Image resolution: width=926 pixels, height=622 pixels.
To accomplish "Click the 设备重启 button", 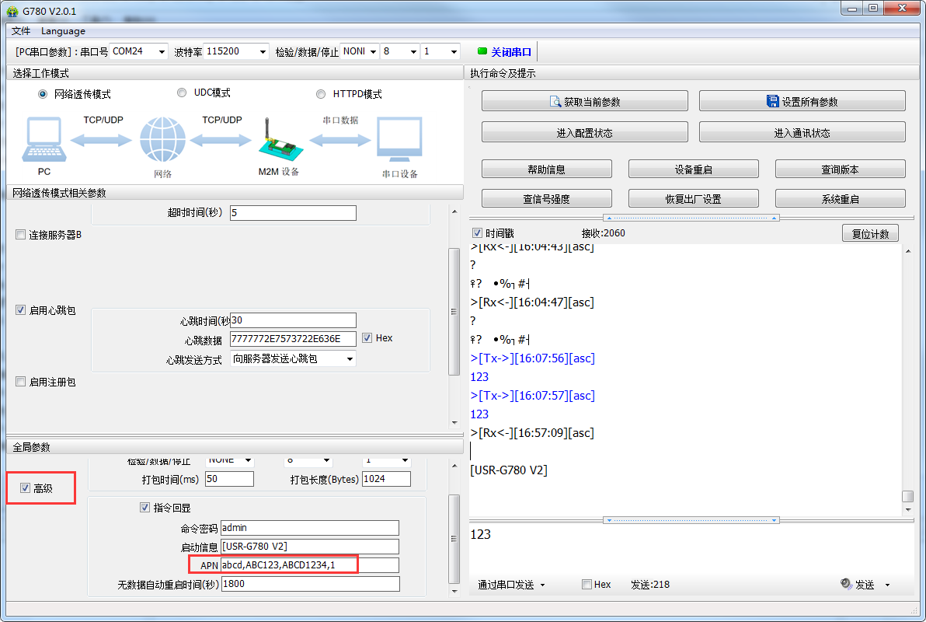I will (x=693, y=169).
